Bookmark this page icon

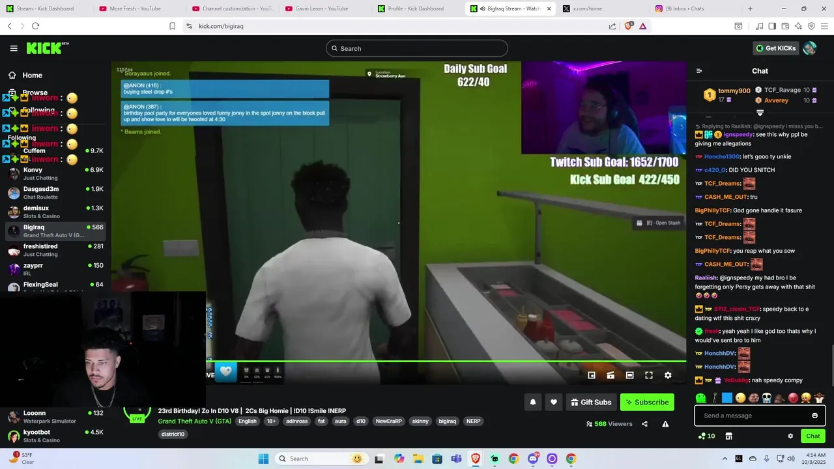click(172, 26)
